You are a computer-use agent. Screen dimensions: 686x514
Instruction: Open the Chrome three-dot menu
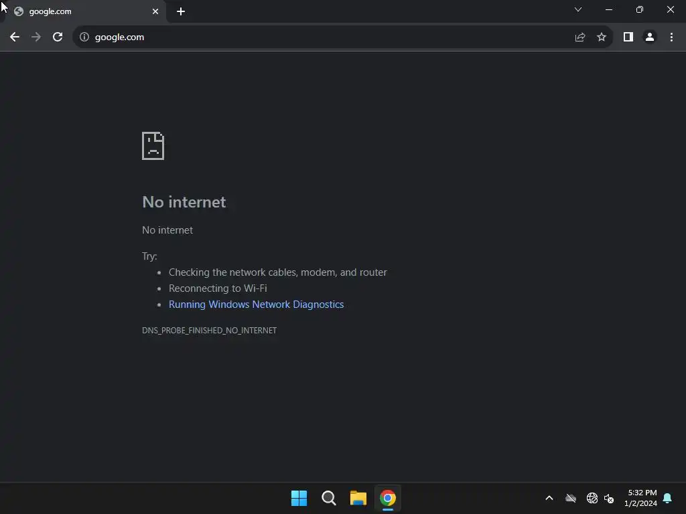[x=671, y=37]
